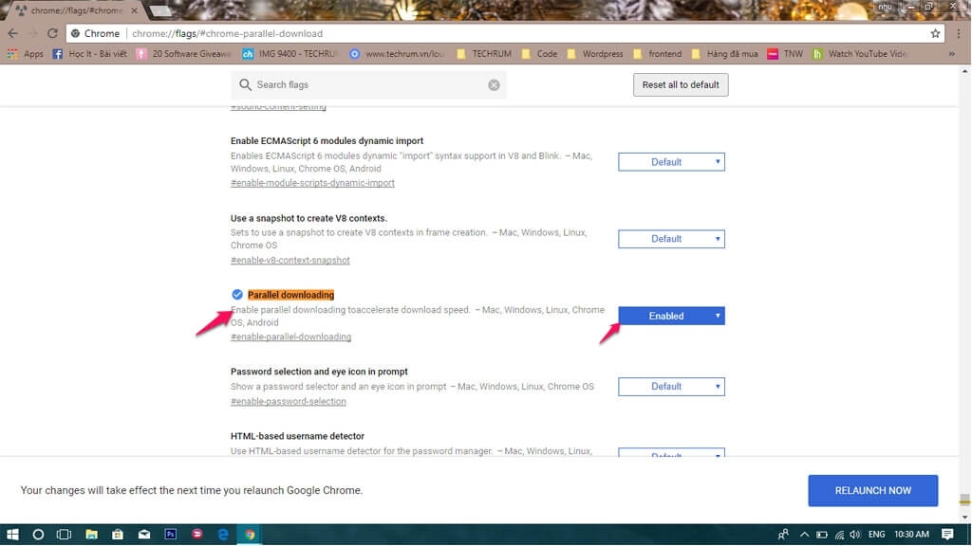Image resolution: width=972 pixels, height=546 pixels.
Task: Open a new tab next to flags tab
Action: [x=159, y=10]
